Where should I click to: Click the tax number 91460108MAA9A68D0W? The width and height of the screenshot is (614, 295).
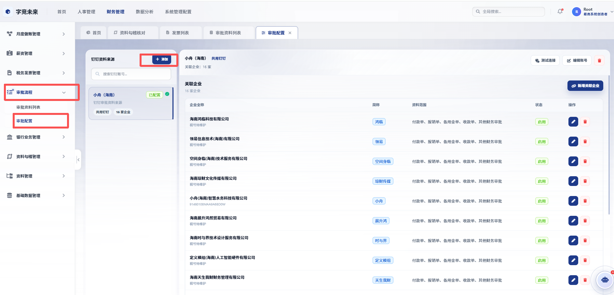(x=208, y=204)
